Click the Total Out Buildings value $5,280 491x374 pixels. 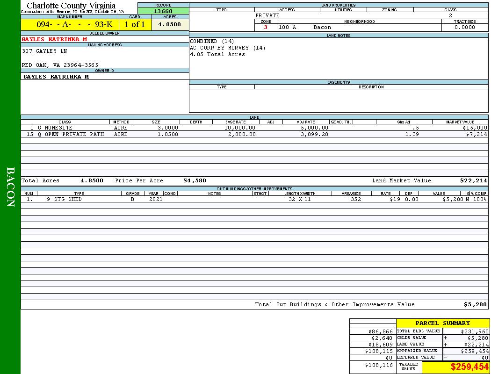[x=475, y=304]
